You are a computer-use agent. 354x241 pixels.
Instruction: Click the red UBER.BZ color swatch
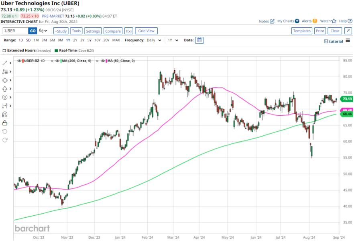[23, 61]
